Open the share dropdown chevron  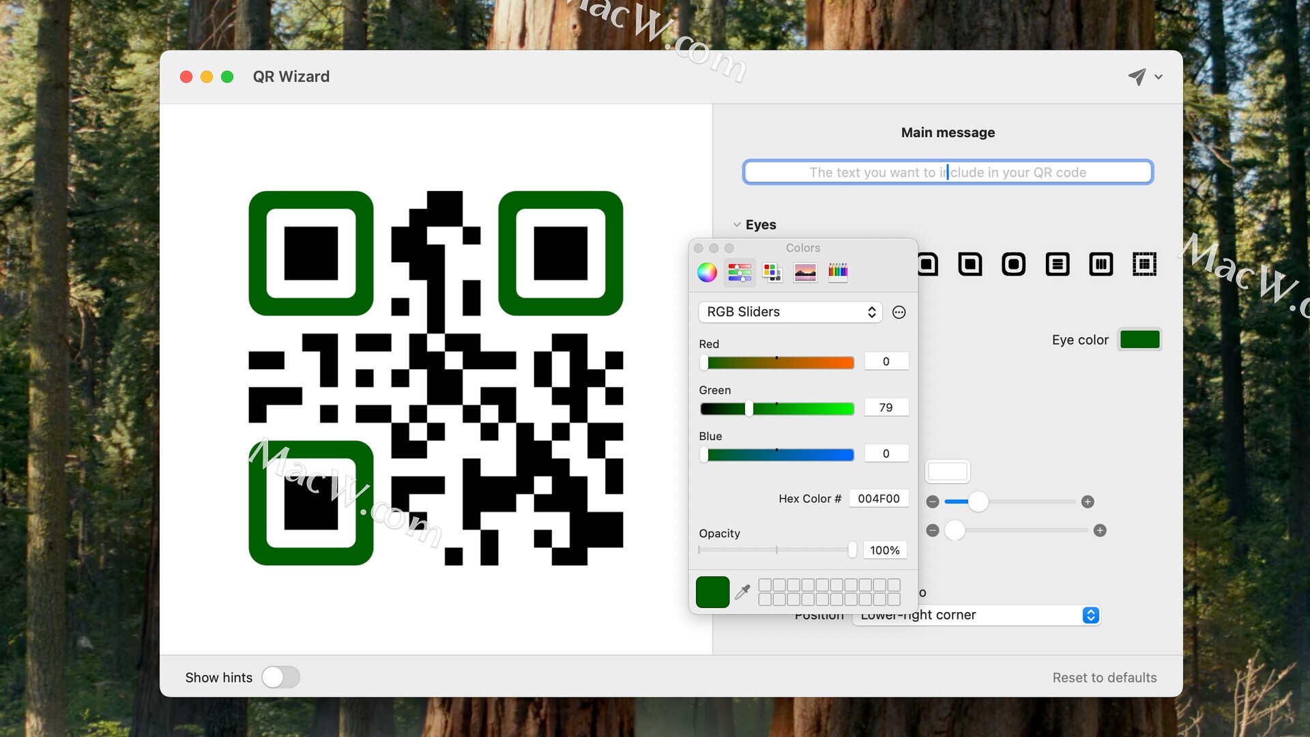pos(1159,77)
